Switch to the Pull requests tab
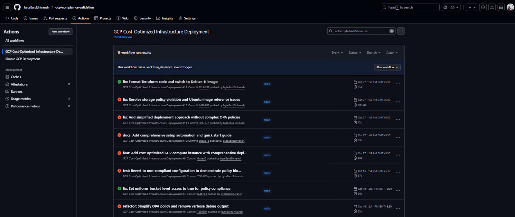The width and height of the screenshot is (515, 217). point(55,18)
